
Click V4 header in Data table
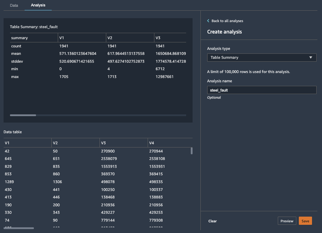(152, 143)
